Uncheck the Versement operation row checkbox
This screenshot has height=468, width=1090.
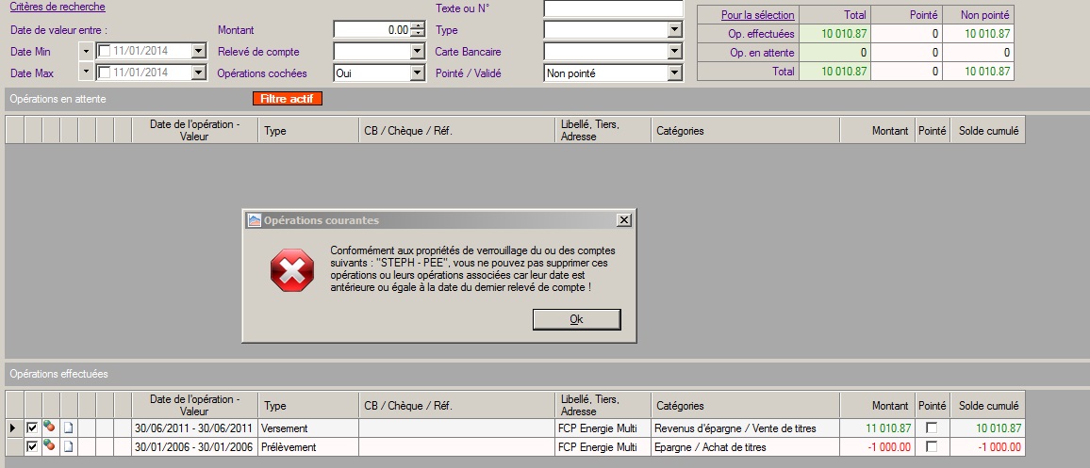[x=32, y=428]
